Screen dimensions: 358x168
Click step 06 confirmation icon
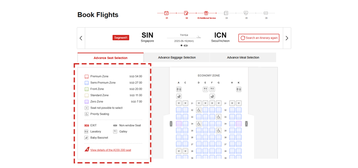[x=266, y=13]
